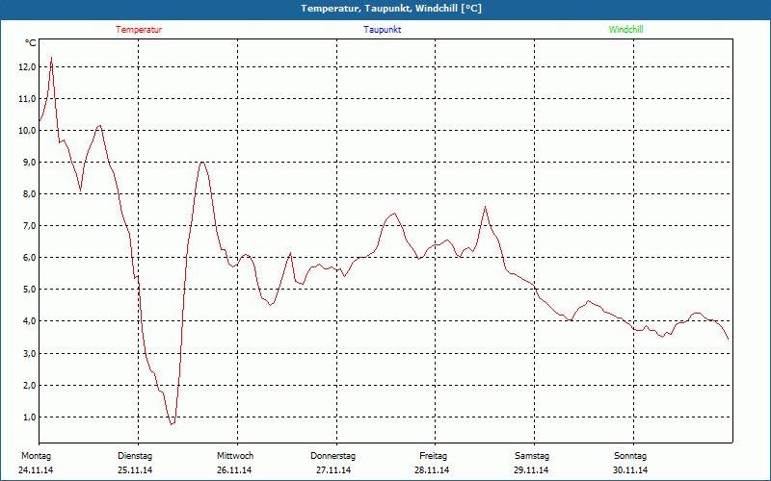Click the 6,0 y-axis value

[29, 258]
